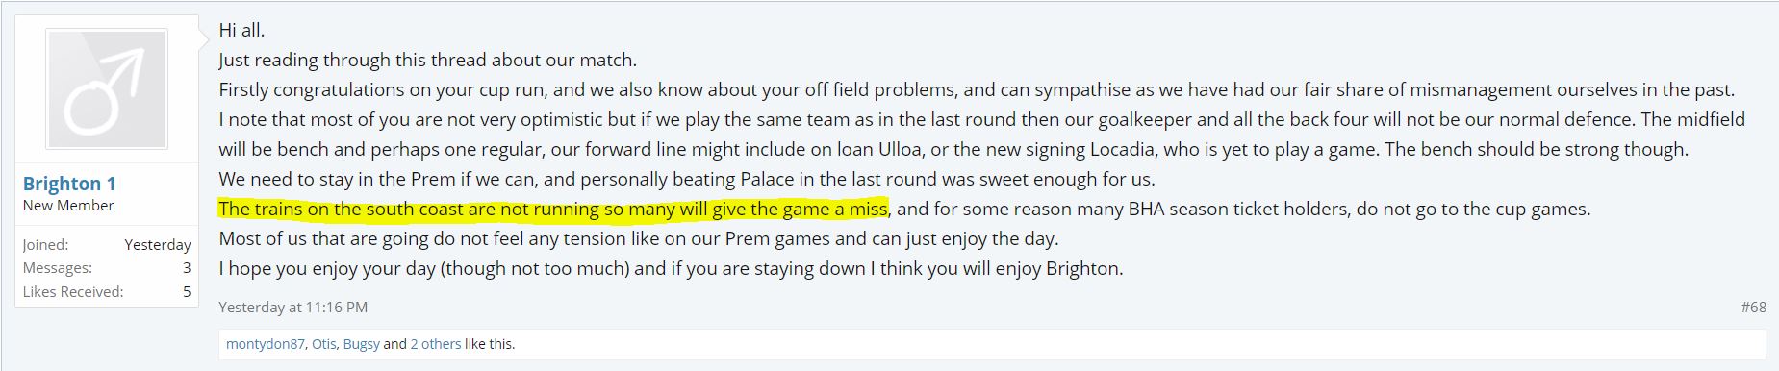Click the sentence beginning 'Firstly congratulations'
1779x371 pixels.
click(977, 89)
